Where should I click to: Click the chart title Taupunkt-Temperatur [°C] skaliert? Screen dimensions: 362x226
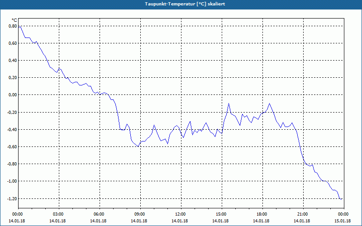[185, 4]
